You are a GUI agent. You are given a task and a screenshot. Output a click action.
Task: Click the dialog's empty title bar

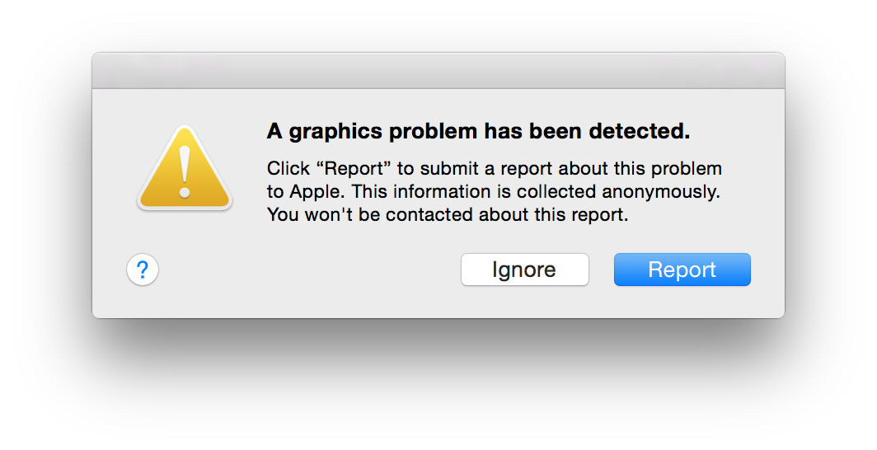click(438, 71)
